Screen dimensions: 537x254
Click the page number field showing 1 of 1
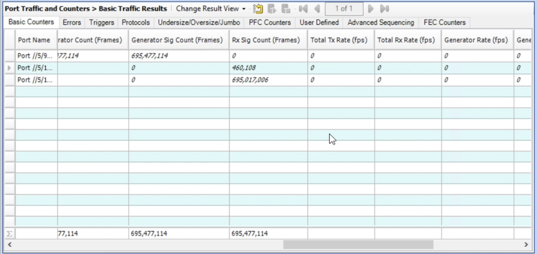coord(344,9)
